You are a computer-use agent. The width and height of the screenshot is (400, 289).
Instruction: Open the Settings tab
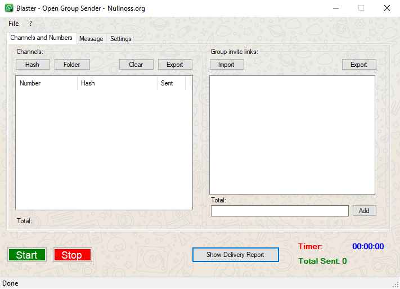pyautogui.click(x=121, y=39)
